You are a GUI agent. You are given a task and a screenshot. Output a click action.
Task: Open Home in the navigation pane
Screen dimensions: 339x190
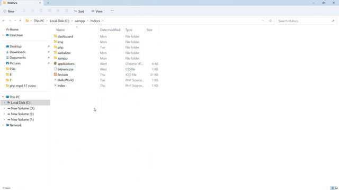point(12,30)
